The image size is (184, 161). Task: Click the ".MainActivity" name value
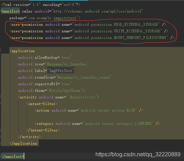82,97
